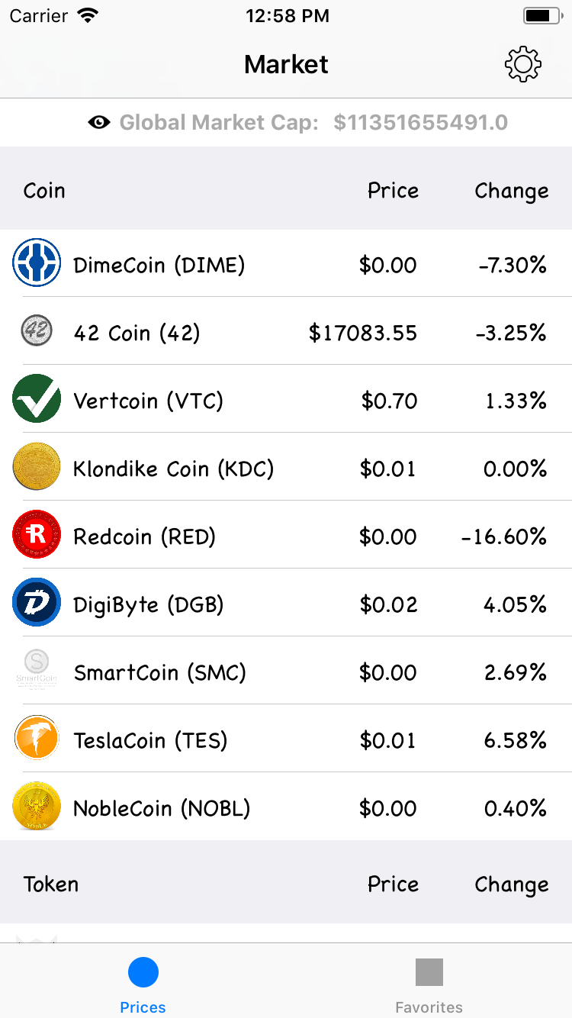Viewport: 572px width, 1018px height.
Task: Select the 42 Coin price $17083.55
Action: coord(363,333)
